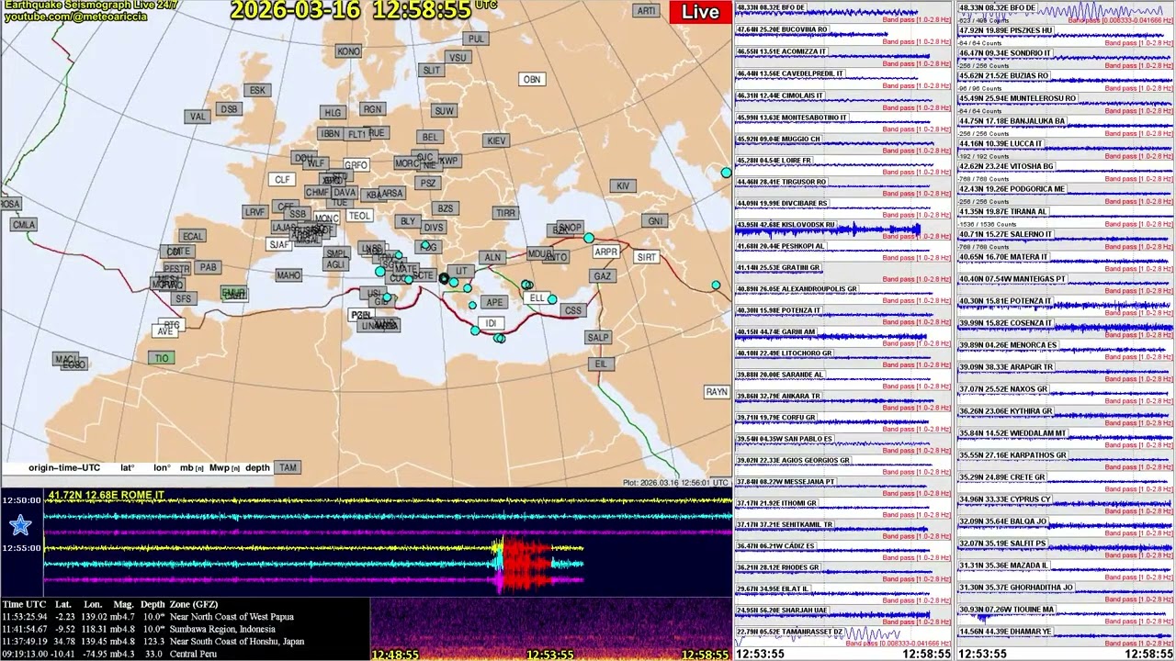Screen dimensions: 1176x661
Task: Select the KIEV station label
Action: (x=496, y=140)
